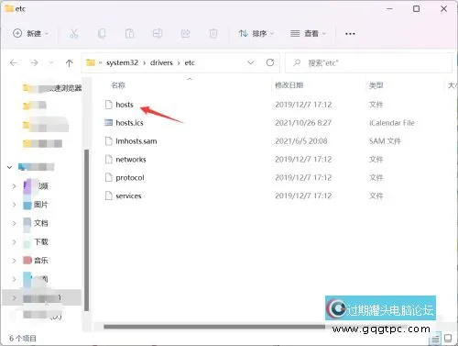The width and height of the screenshot is (458, 346).
Task: Click the navigation pane vertical scrollbar
Action: click(86, 230)
